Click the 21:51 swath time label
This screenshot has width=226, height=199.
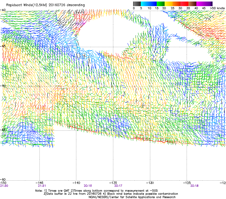[x=42, y=186]
